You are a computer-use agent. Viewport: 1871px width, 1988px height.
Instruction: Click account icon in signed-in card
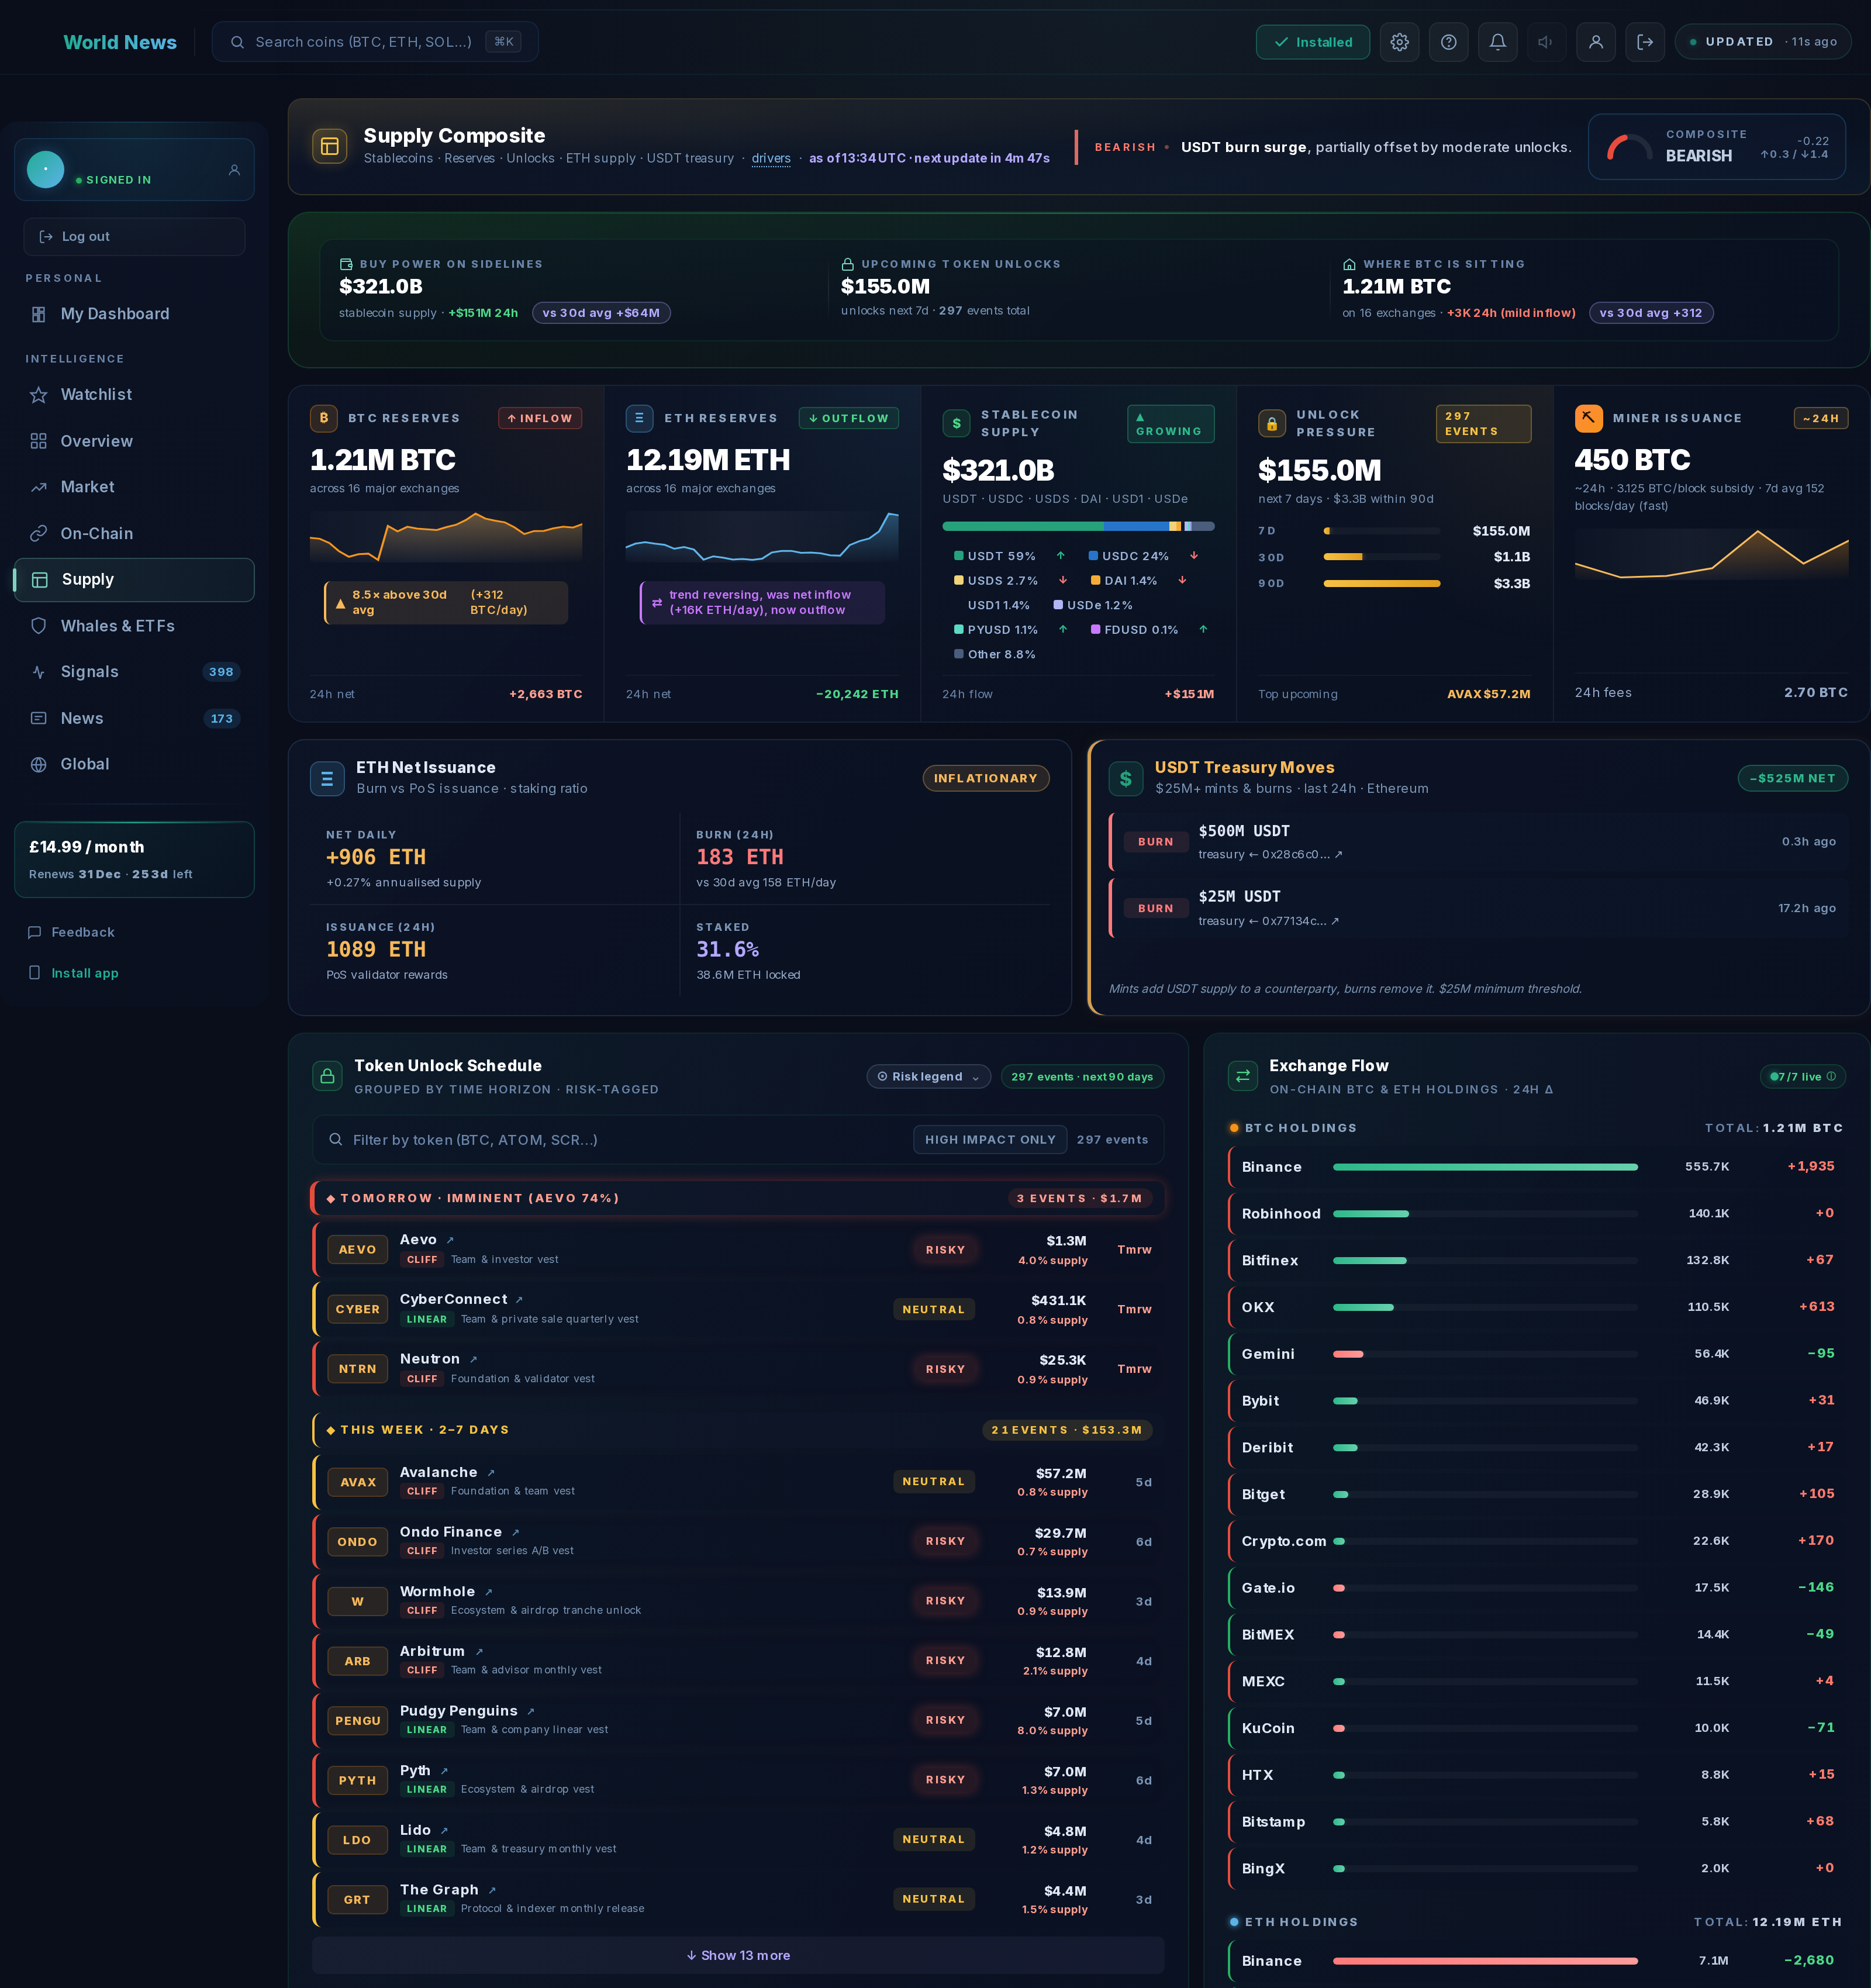[234, 170]
